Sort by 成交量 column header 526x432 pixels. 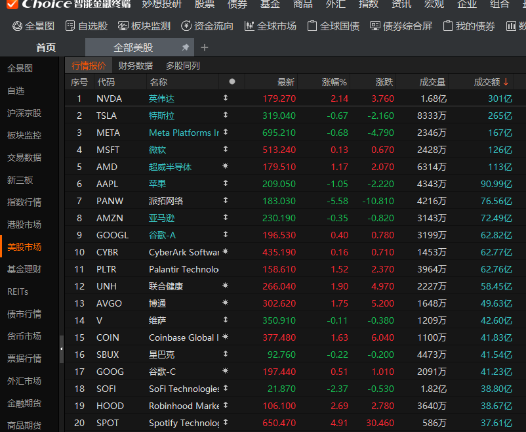coord(432,82)
